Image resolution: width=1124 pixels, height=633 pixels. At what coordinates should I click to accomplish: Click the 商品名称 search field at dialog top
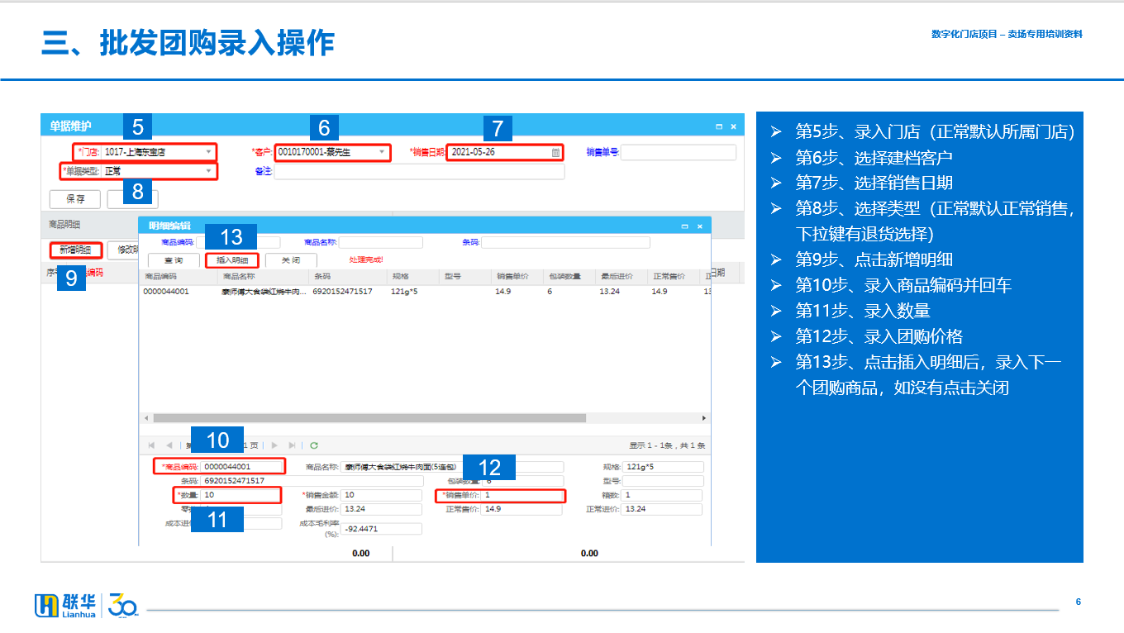coord(380,242)
